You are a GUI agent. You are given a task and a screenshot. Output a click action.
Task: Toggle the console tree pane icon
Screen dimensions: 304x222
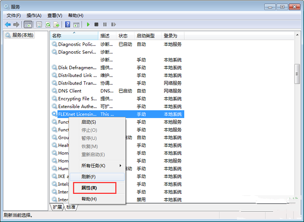[28, 25]
